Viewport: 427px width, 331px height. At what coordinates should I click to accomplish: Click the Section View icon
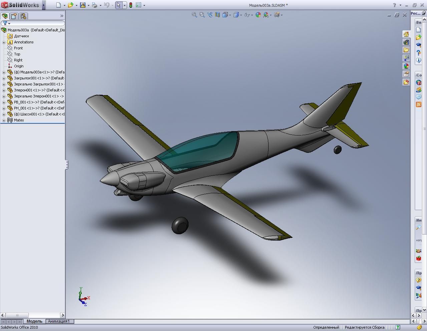click(218, 15)
